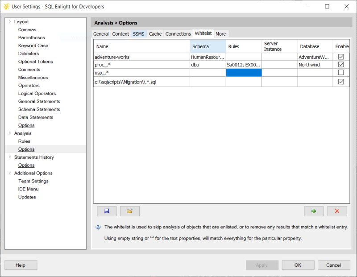
Task: Collapse the Layout tree node
Action: (10, 21)
